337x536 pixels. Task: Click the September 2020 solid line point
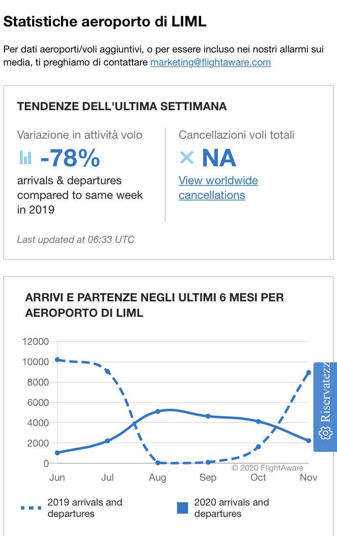208,416
